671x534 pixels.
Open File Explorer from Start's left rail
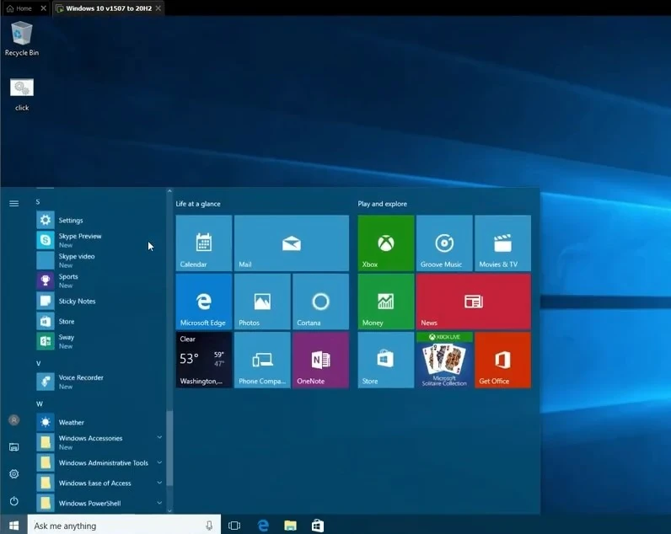pos(13,447)
